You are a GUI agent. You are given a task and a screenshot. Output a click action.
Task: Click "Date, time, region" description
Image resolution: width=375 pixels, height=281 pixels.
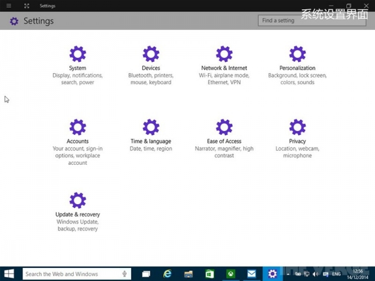click(x=151, y=149)
